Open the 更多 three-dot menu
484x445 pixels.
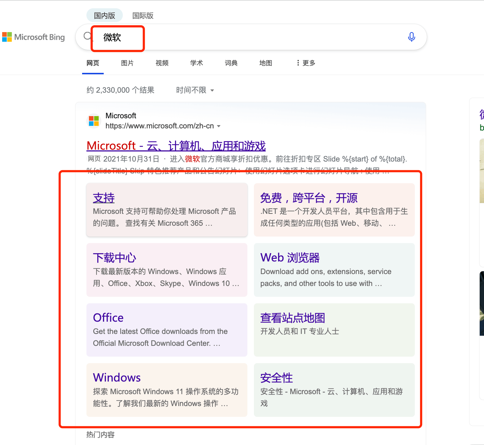point(306,63)
